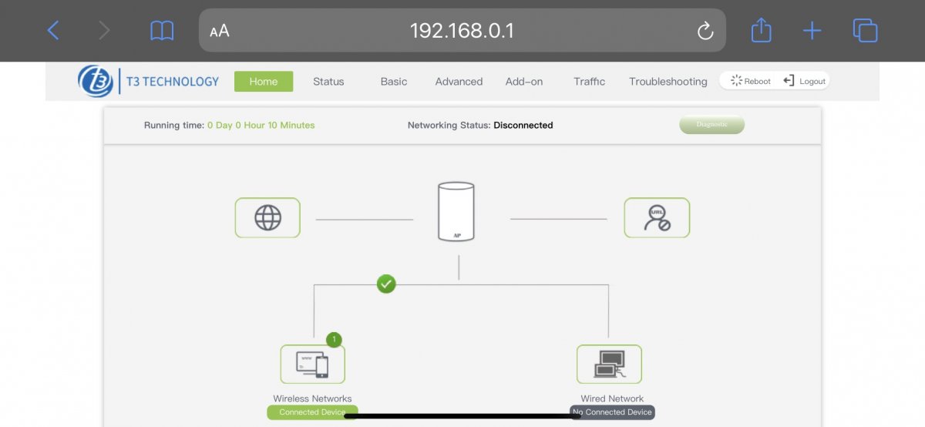
Task: Go back with Safari's back arrow
Action: pos(53,30)
